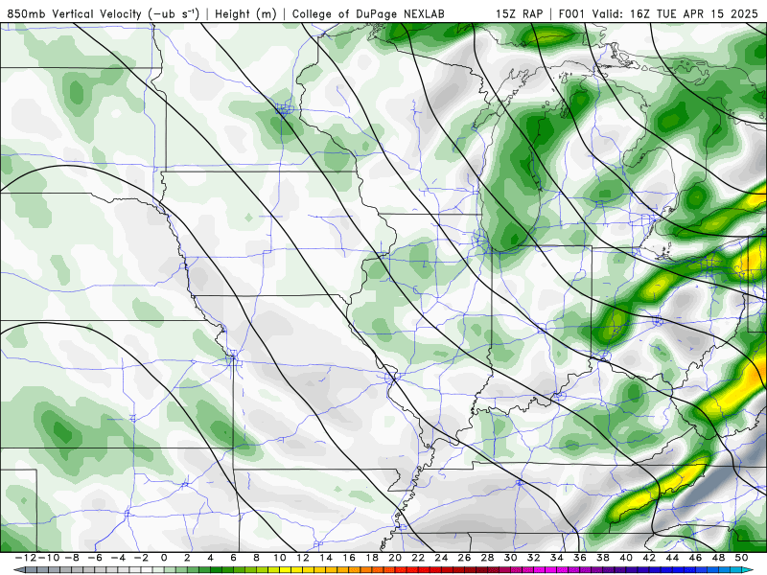Click the '-2' color scale label
This screenshot has height=575, width=767.
141,558
